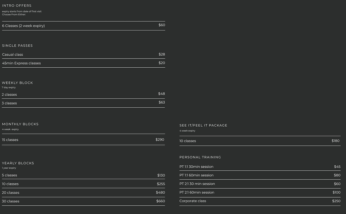Choose the 5 classes yearly block

pyautogui.click(x=9, y=175)
